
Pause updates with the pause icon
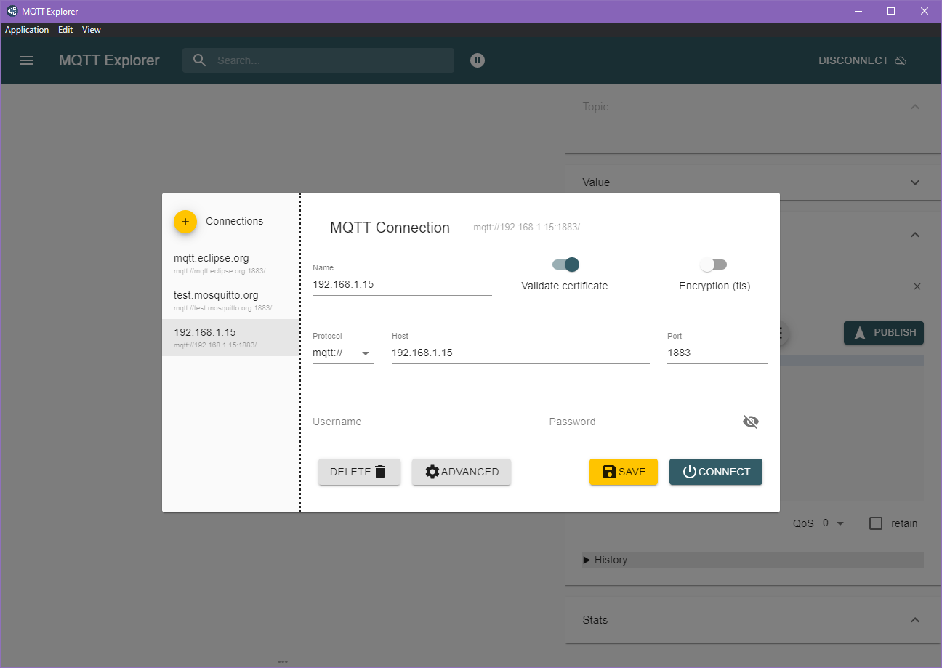click(477, 60)
